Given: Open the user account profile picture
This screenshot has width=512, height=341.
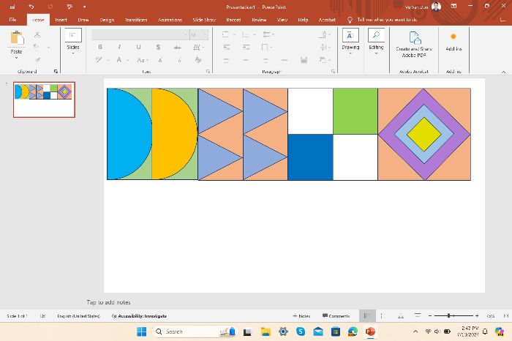Looking at the screenshot, I should [x=436, y=7].
